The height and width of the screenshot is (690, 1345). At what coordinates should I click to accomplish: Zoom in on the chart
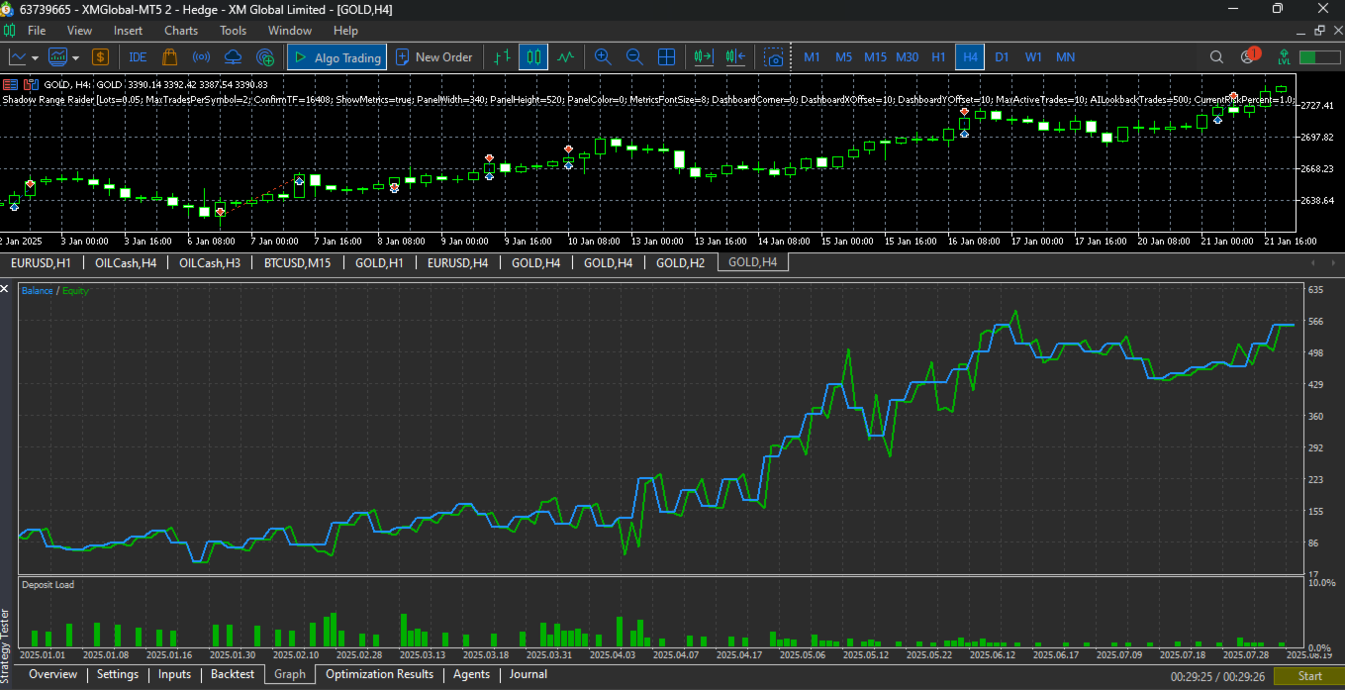603,57
